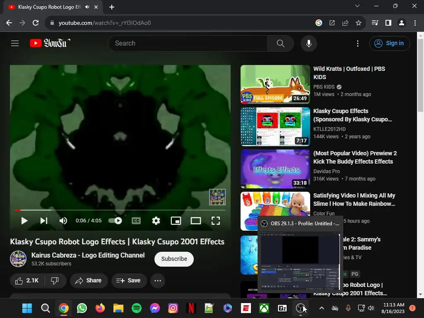The height and width of the screenshot is (318, 424).
Task: Open Satisfying Video Mixing Slime title
Action: [x=354, y=199]
